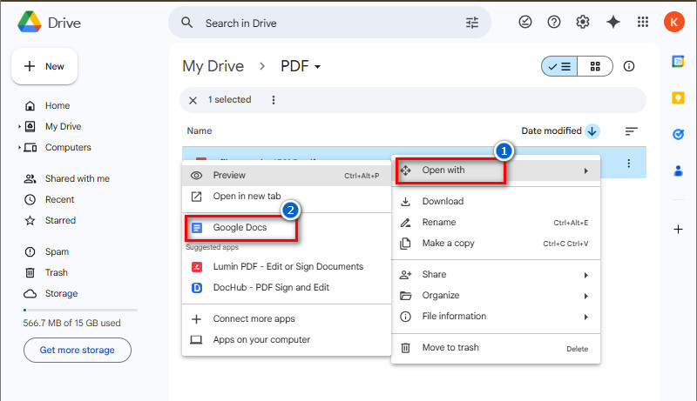Open with Lumin PDF app
The image size is (697, 401).
click(287, 266)
